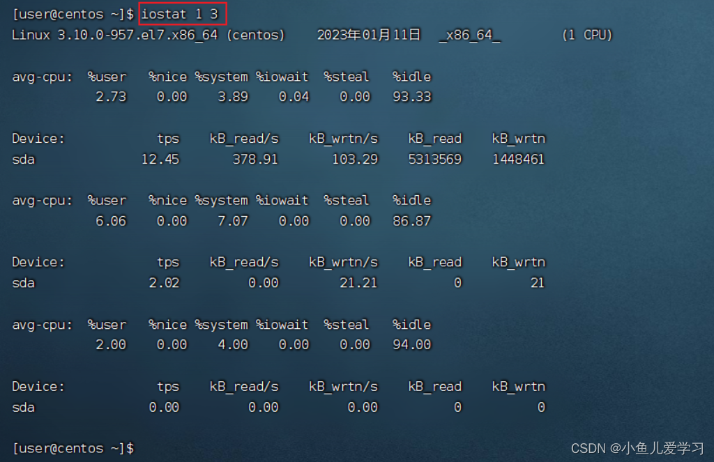This screenshot has width=714, height=462.
Task: Click the %user value 6.06
Action: pyautogui.click(x=111, y=221)
